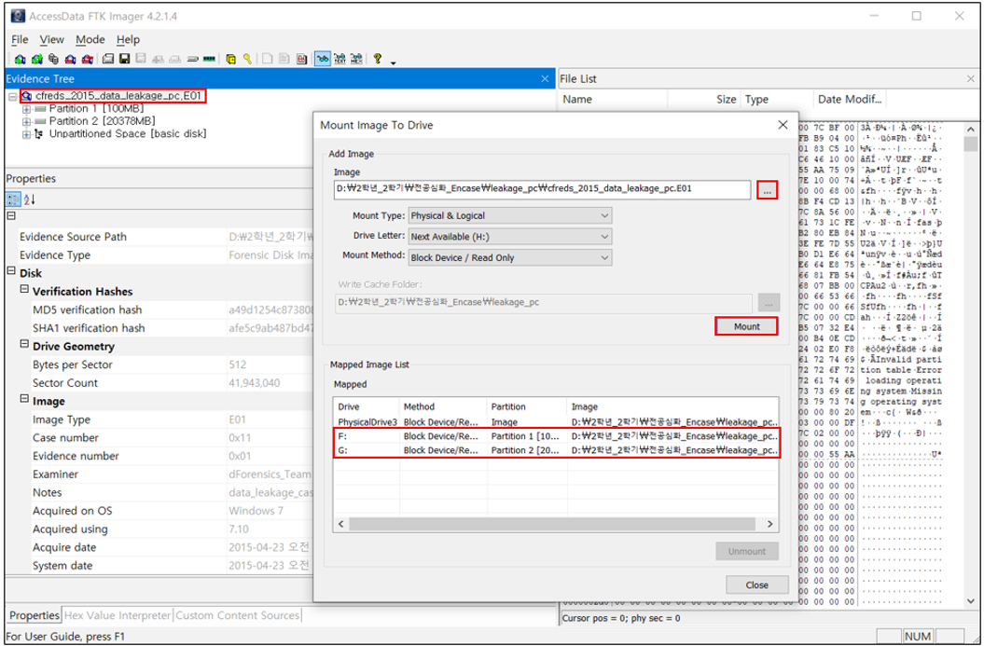
Task: Click the Drive column header in Mapped list
Action: pos(367,406)
